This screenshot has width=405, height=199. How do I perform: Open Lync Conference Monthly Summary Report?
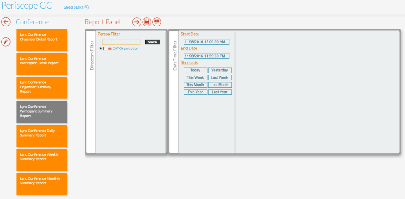click(42, 184)
